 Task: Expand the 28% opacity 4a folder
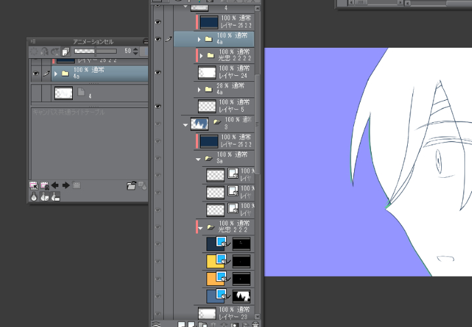[x=199, y=90]
